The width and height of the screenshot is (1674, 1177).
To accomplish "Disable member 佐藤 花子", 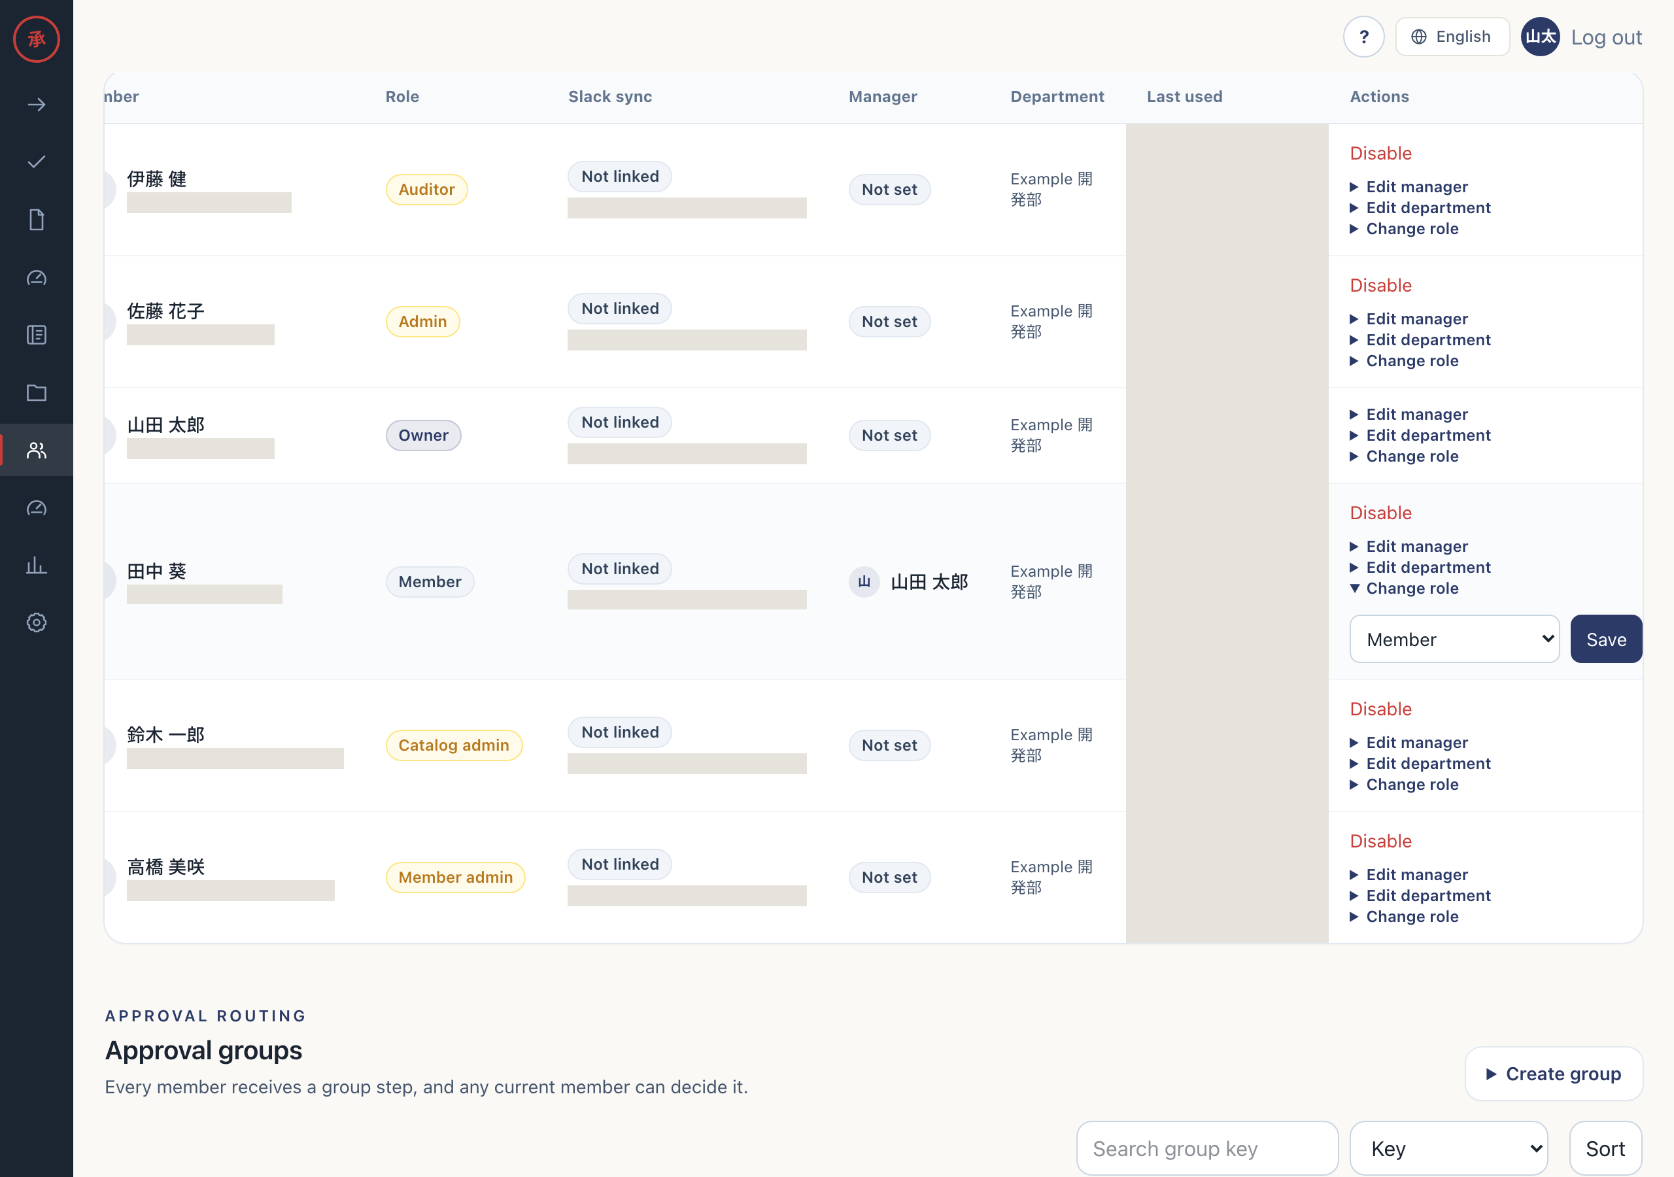I will (1380, 285).
